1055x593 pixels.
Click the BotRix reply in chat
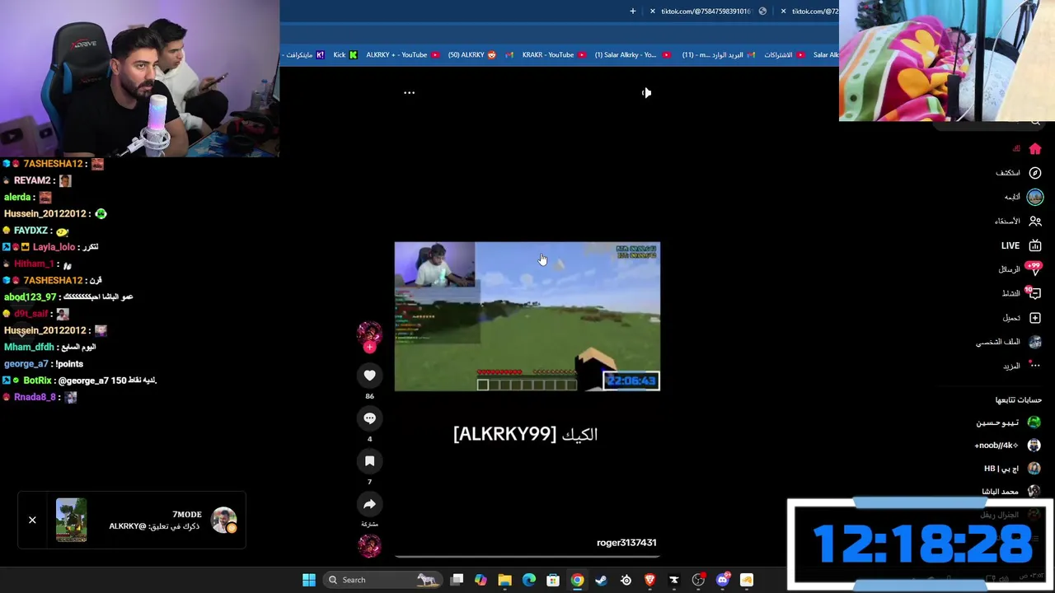point(80,381)
